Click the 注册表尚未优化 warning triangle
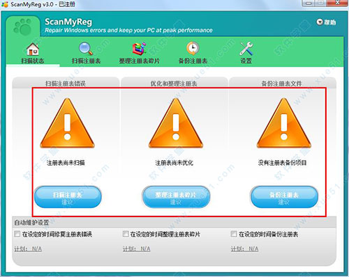349x277 pixels. coord(176,123)
